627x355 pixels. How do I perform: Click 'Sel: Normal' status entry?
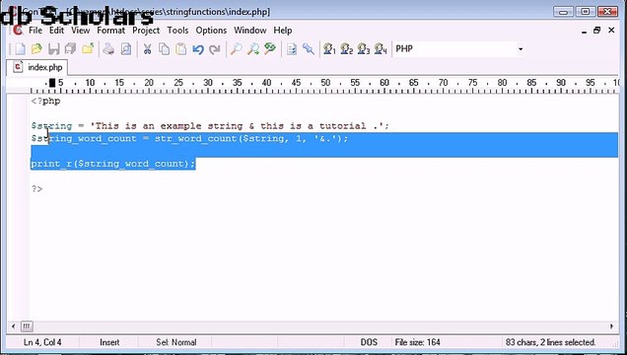pos(175,342)
